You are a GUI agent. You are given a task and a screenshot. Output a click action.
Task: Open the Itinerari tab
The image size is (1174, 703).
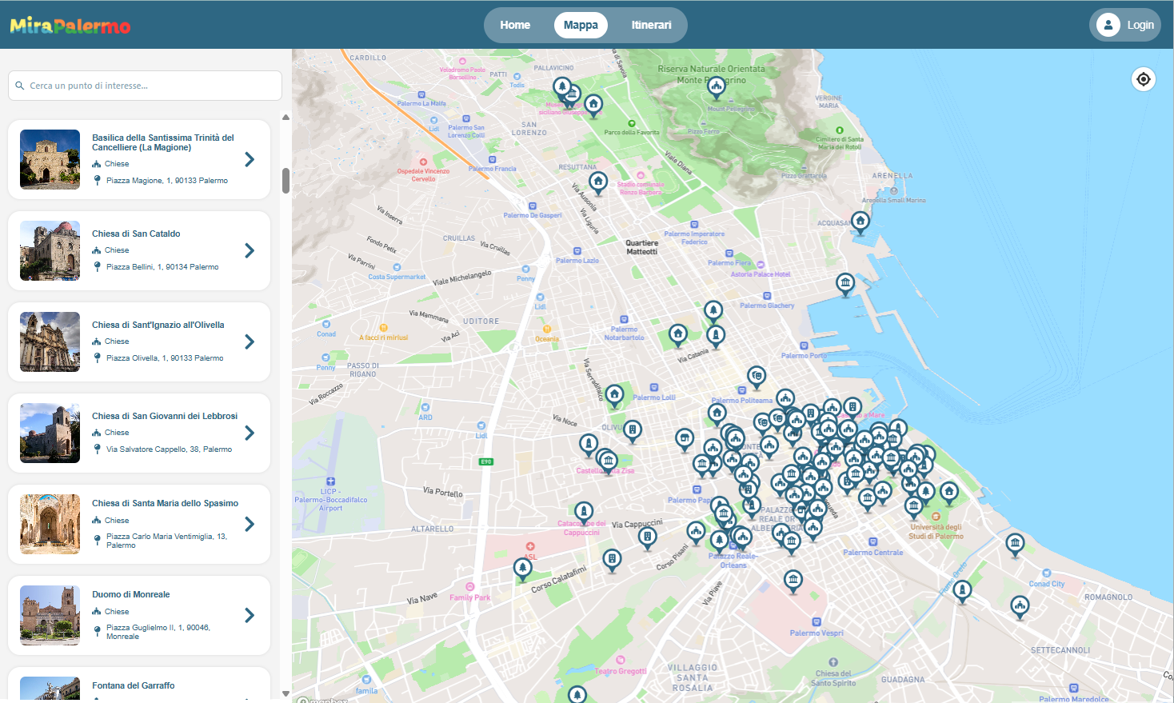pyautogui.click(x=650, y=25)
